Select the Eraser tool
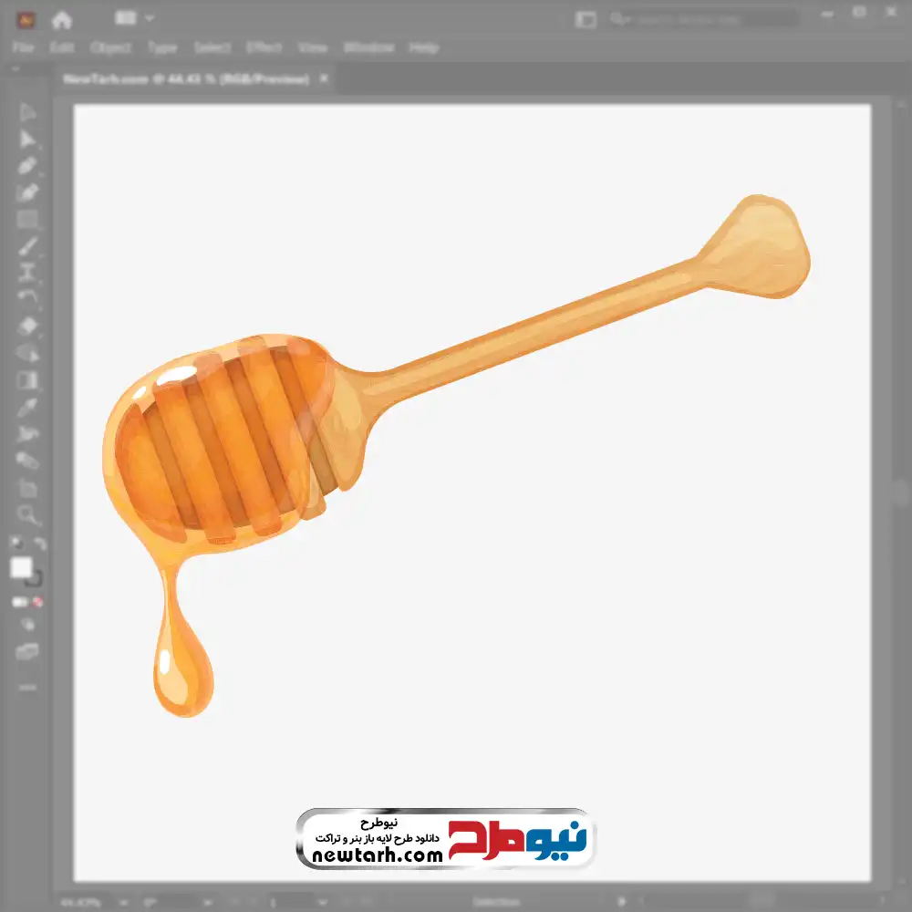 (27, 326)
